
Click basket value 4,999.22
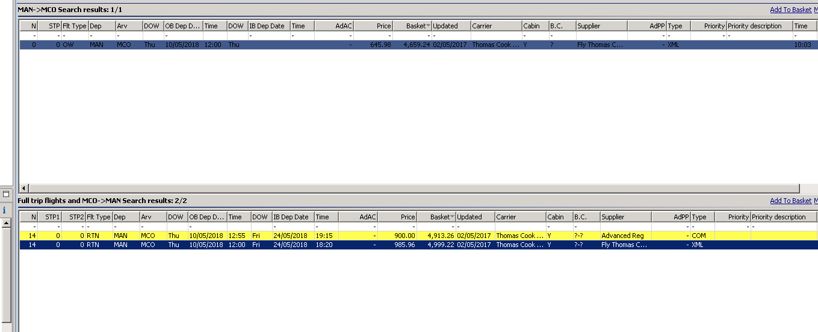441,245
